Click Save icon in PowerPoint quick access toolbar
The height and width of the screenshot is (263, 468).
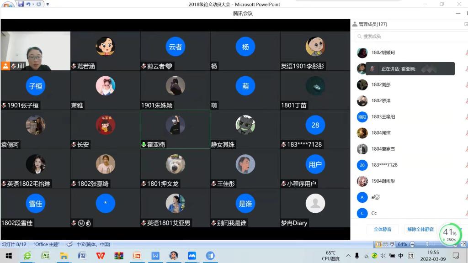[21, 4]
